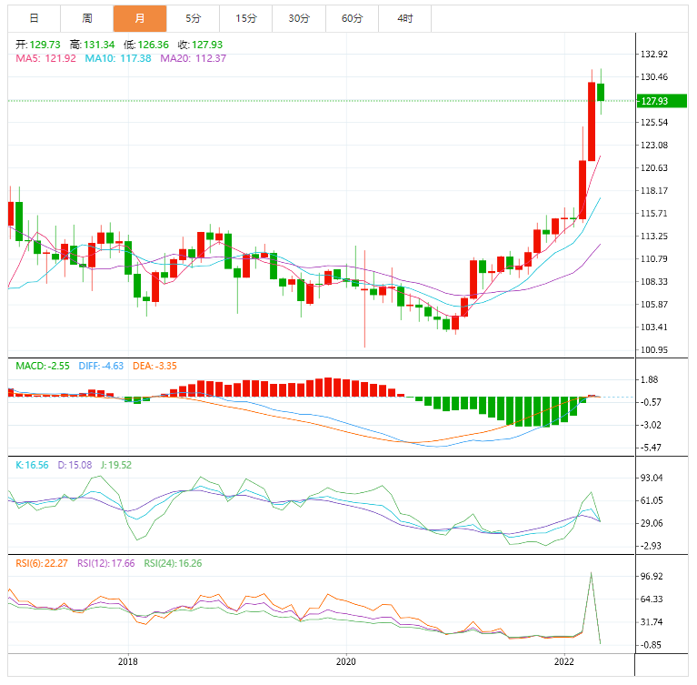Click the MACD value label

[x=43, y=366]
